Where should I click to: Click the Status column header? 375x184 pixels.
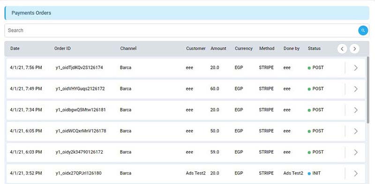click(314, 49)
